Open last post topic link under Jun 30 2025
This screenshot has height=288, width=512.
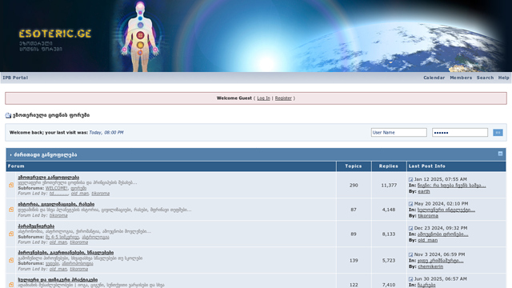point(426,285)
